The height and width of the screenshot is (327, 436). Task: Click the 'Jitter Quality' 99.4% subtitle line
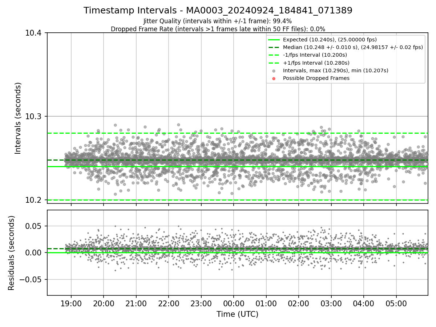point(218,21)
